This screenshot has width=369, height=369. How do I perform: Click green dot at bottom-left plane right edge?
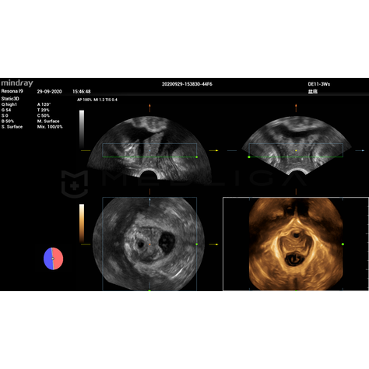point(197,244)
